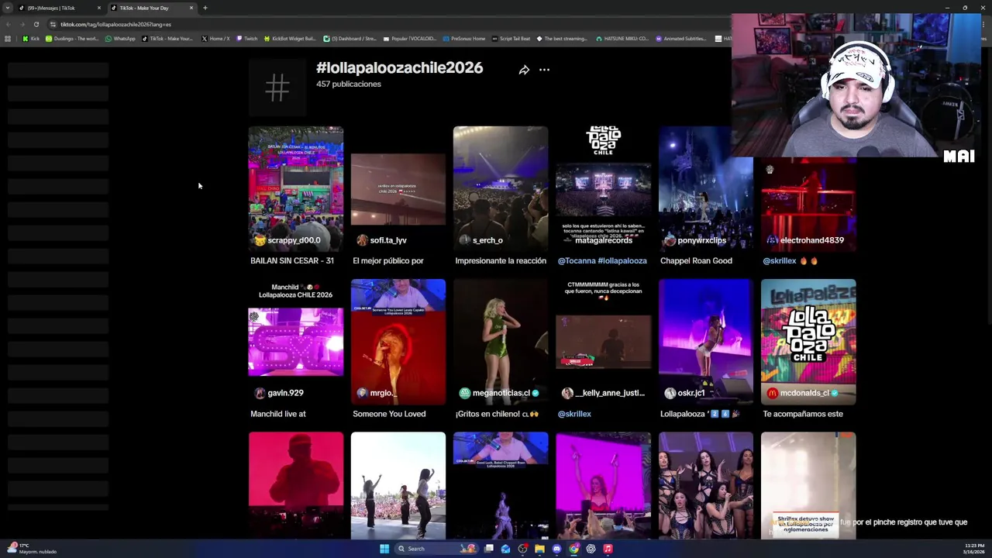
Task: Open the WhatsApp bookmark
Action: (120, 38)
